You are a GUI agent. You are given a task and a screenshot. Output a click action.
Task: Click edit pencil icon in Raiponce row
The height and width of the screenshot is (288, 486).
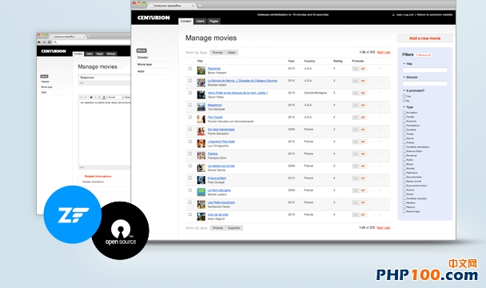376,69
